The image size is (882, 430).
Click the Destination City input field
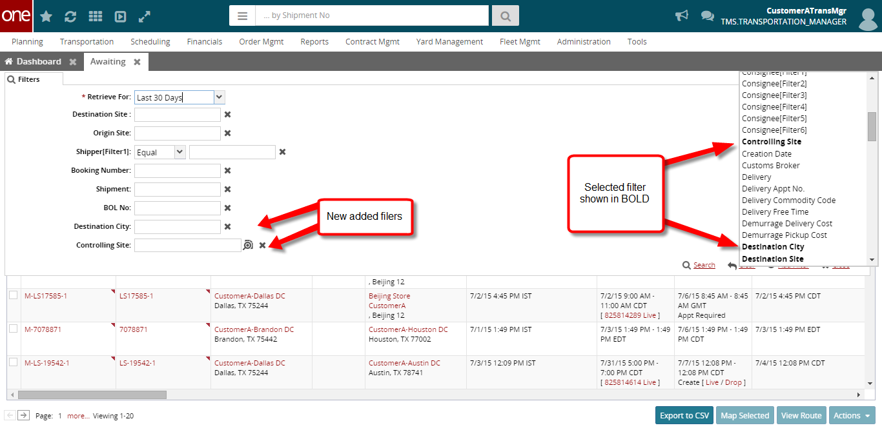point(178,227)
